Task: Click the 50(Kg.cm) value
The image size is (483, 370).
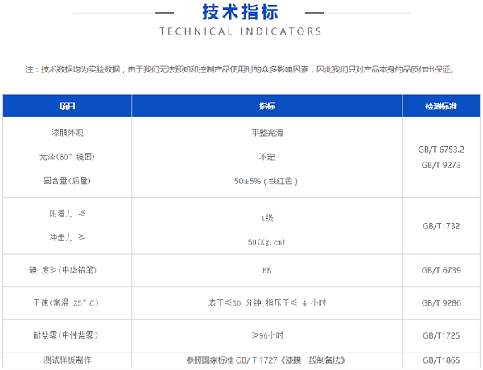Action: (x=266, y=242)
